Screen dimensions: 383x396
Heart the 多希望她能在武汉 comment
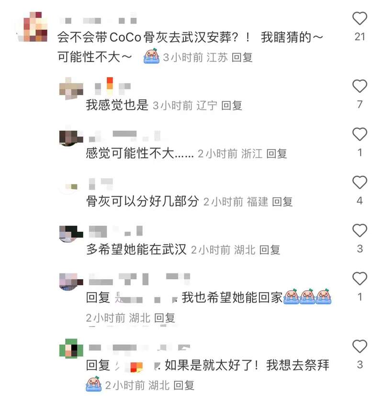pos(359,231)
